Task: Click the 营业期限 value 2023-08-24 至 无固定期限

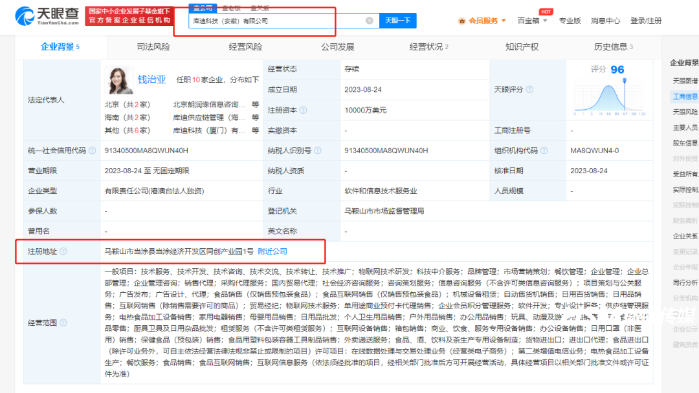Action: pos(147,171)
